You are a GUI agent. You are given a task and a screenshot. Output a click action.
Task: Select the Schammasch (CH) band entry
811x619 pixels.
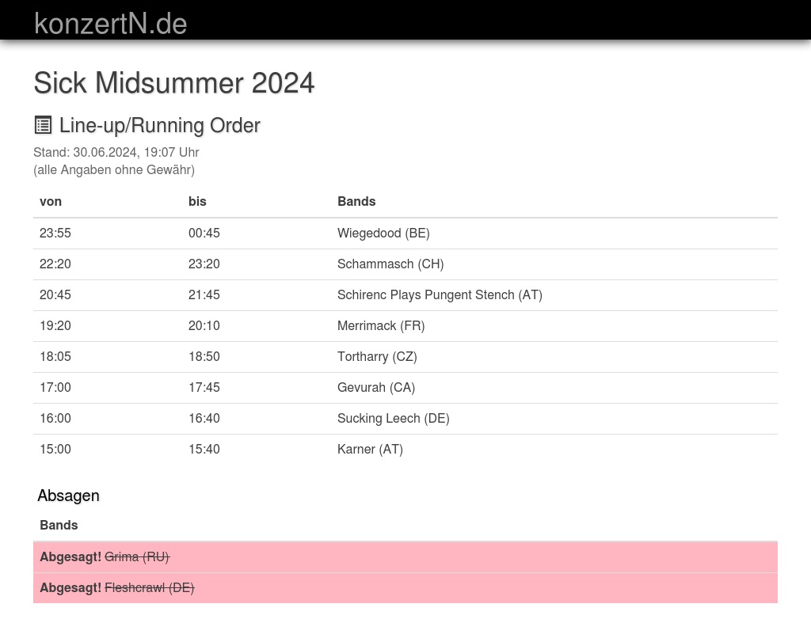coord(390,264)
